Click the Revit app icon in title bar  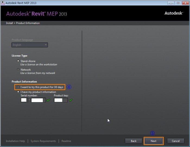pyautogui.click(x=3, y=3)
